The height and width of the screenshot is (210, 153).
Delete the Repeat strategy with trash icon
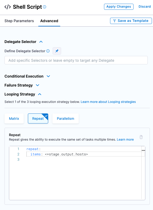(x=141, y=137)
